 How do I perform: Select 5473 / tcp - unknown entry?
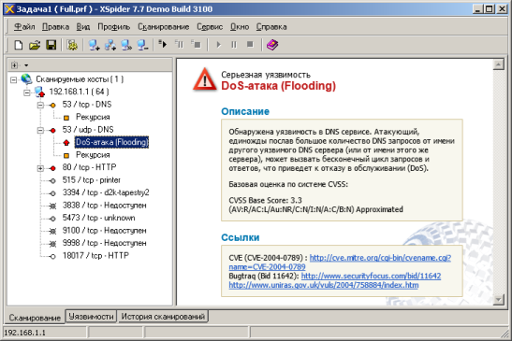[x=98, y=218]
